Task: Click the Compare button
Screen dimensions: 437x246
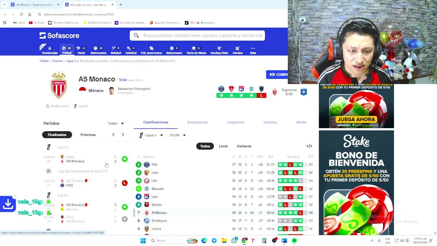Action: tap(277, 74)
